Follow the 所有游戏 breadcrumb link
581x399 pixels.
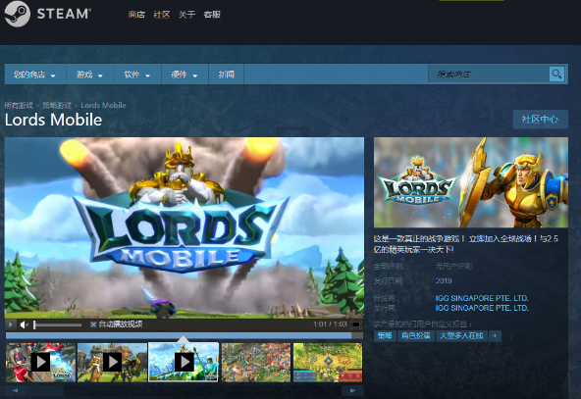point(19,106)
